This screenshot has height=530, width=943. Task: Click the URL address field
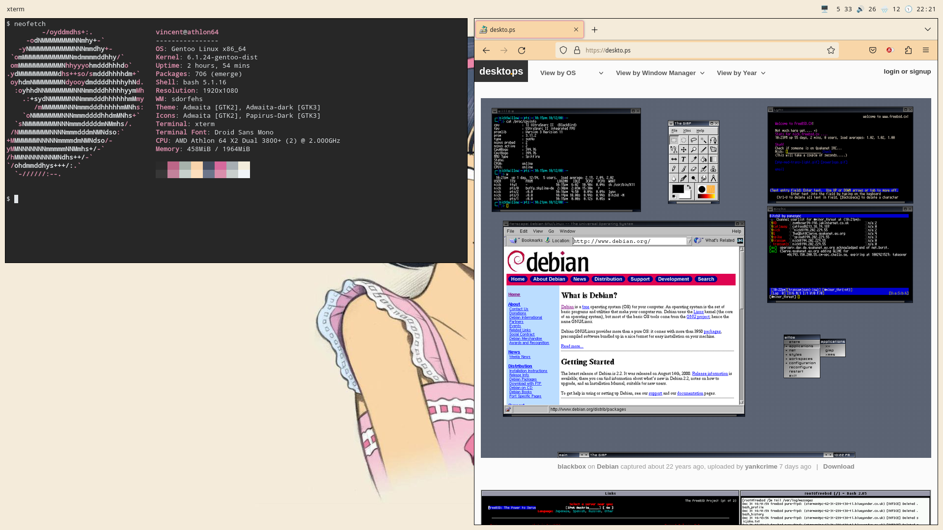tap(697, 50)
